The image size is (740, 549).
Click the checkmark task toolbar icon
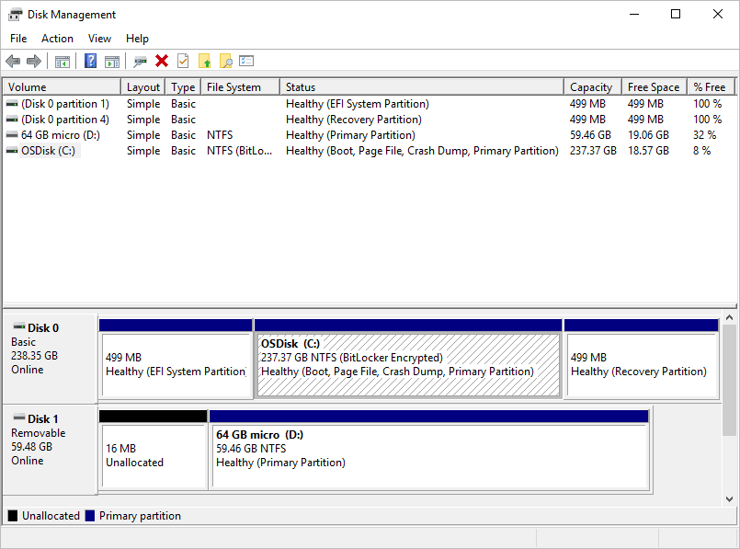tap(182, 61)
